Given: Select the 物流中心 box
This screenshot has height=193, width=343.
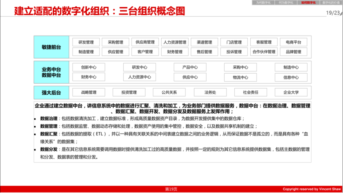Looking at the screenshot, I should [240, 77].
